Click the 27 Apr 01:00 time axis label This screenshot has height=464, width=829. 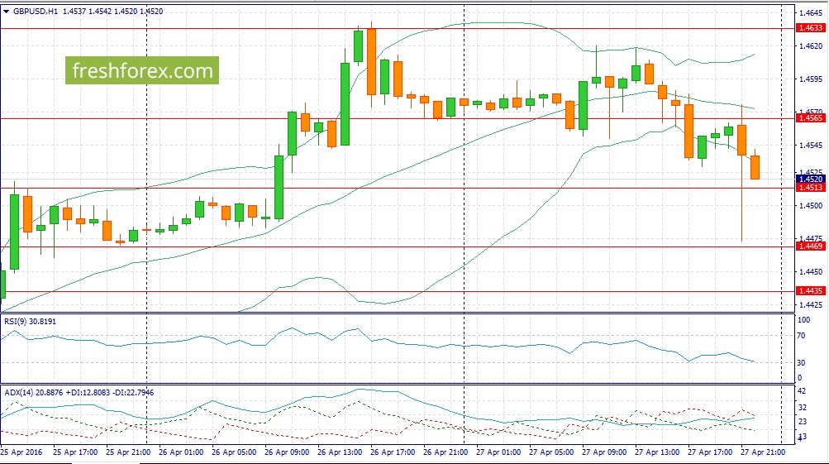[498, 452]
